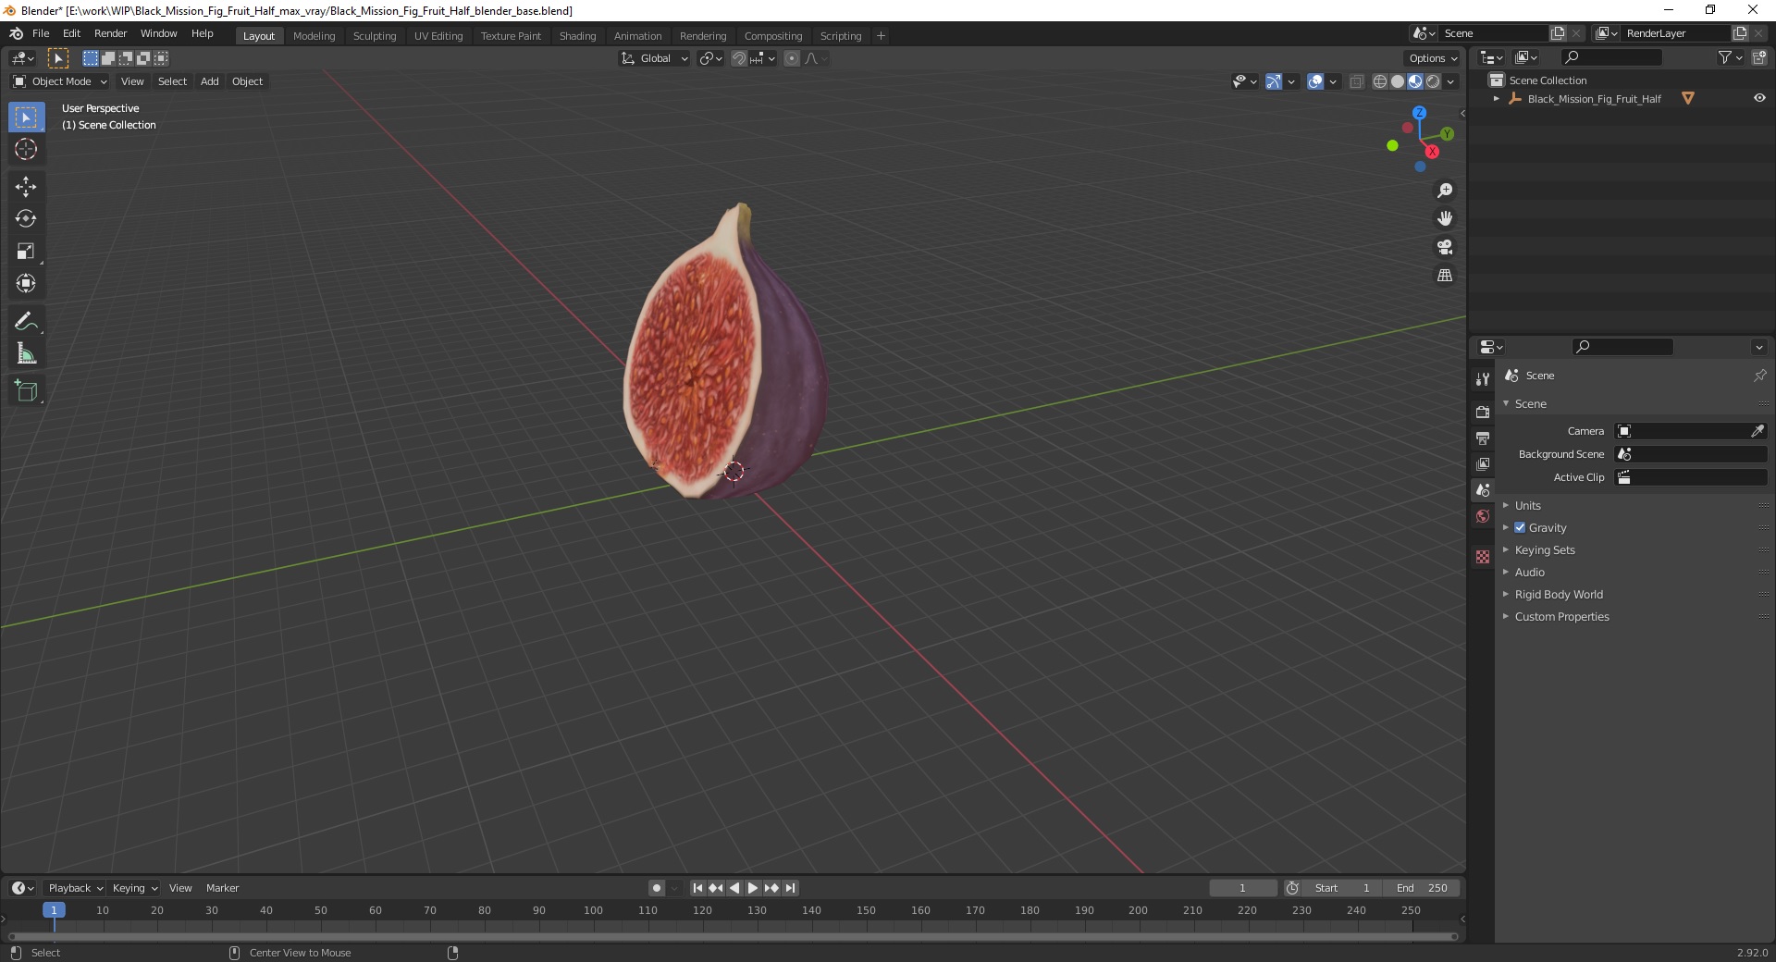The height and width of the screenshot is (962, 1776).
Task: Click the Pan view hand icon
Action: [x=1445, y=218]
